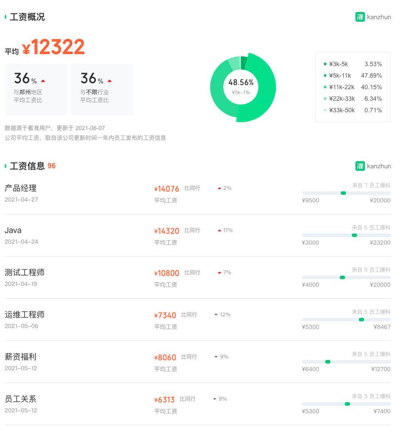Click 来自 7 员工爆料 text
Image resolution: width=401 pixels, height=435 pixels.
point(371,186)
